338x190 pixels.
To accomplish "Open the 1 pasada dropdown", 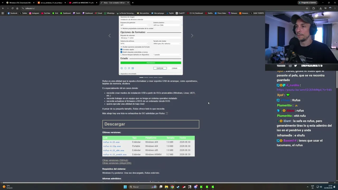I will (x=167, y=55).
